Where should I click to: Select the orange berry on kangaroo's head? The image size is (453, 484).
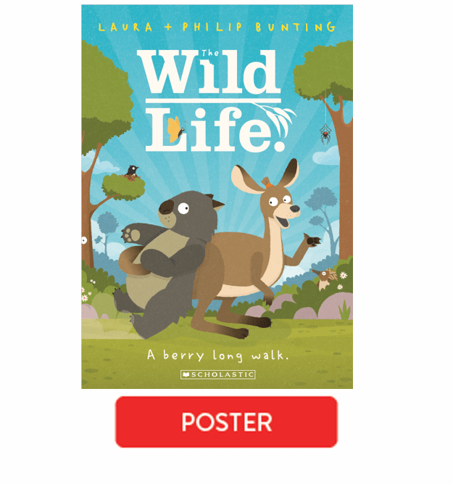coord(267,182)
